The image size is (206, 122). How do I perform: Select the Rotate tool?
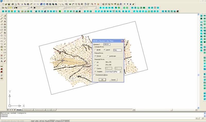[x=5, y=33]
